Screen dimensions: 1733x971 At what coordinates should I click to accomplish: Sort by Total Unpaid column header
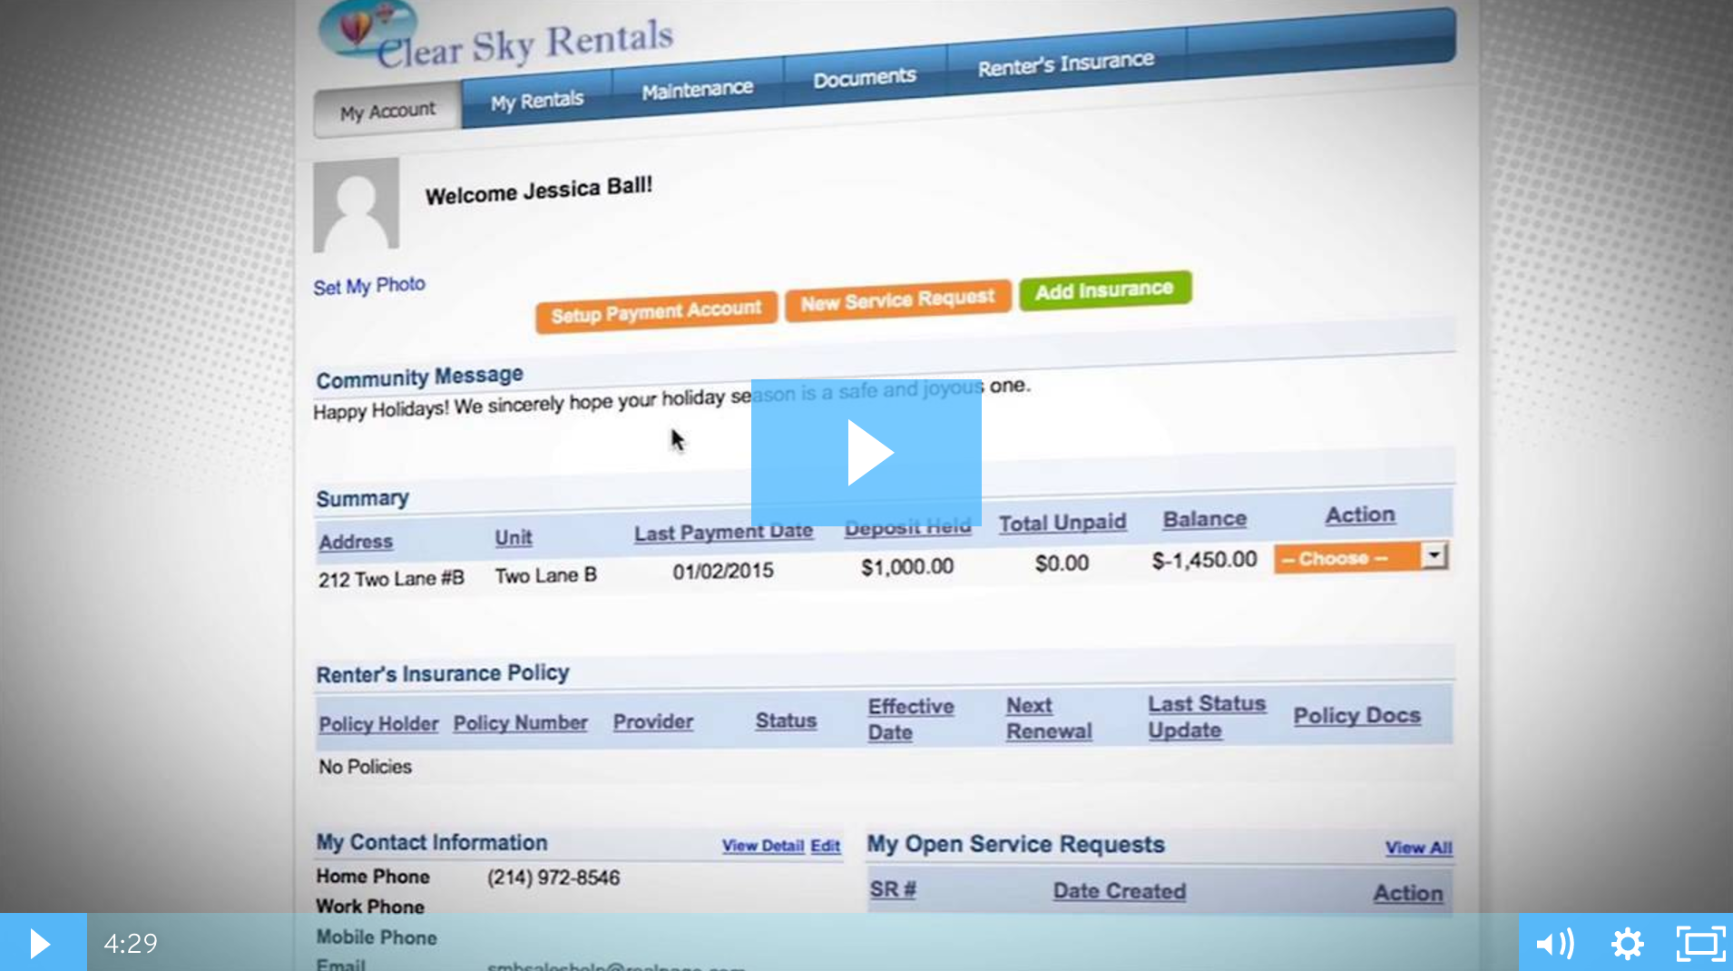coord(1062,523)
